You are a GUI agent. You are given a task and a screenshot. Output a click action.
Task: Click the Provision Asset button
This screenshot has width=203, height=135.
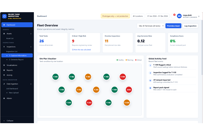(173, 26)
